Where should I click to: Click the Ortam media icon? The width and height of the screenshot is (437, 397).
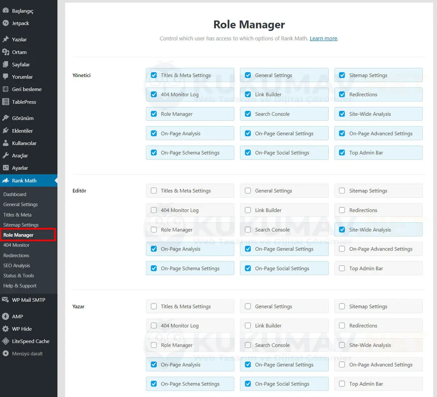click(5, 52)
